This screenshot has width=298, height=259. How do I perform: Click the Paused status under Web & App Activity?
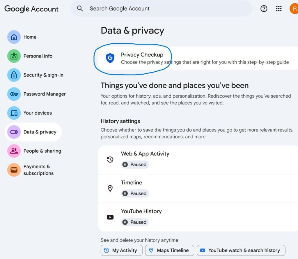pyautogui.click(x=135, y=165)
